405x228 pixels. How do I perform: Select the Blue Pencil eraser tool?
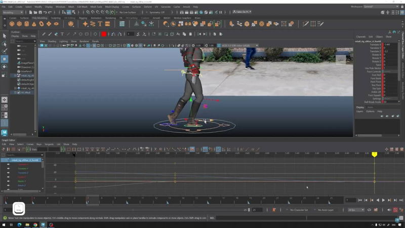point(56,34)
